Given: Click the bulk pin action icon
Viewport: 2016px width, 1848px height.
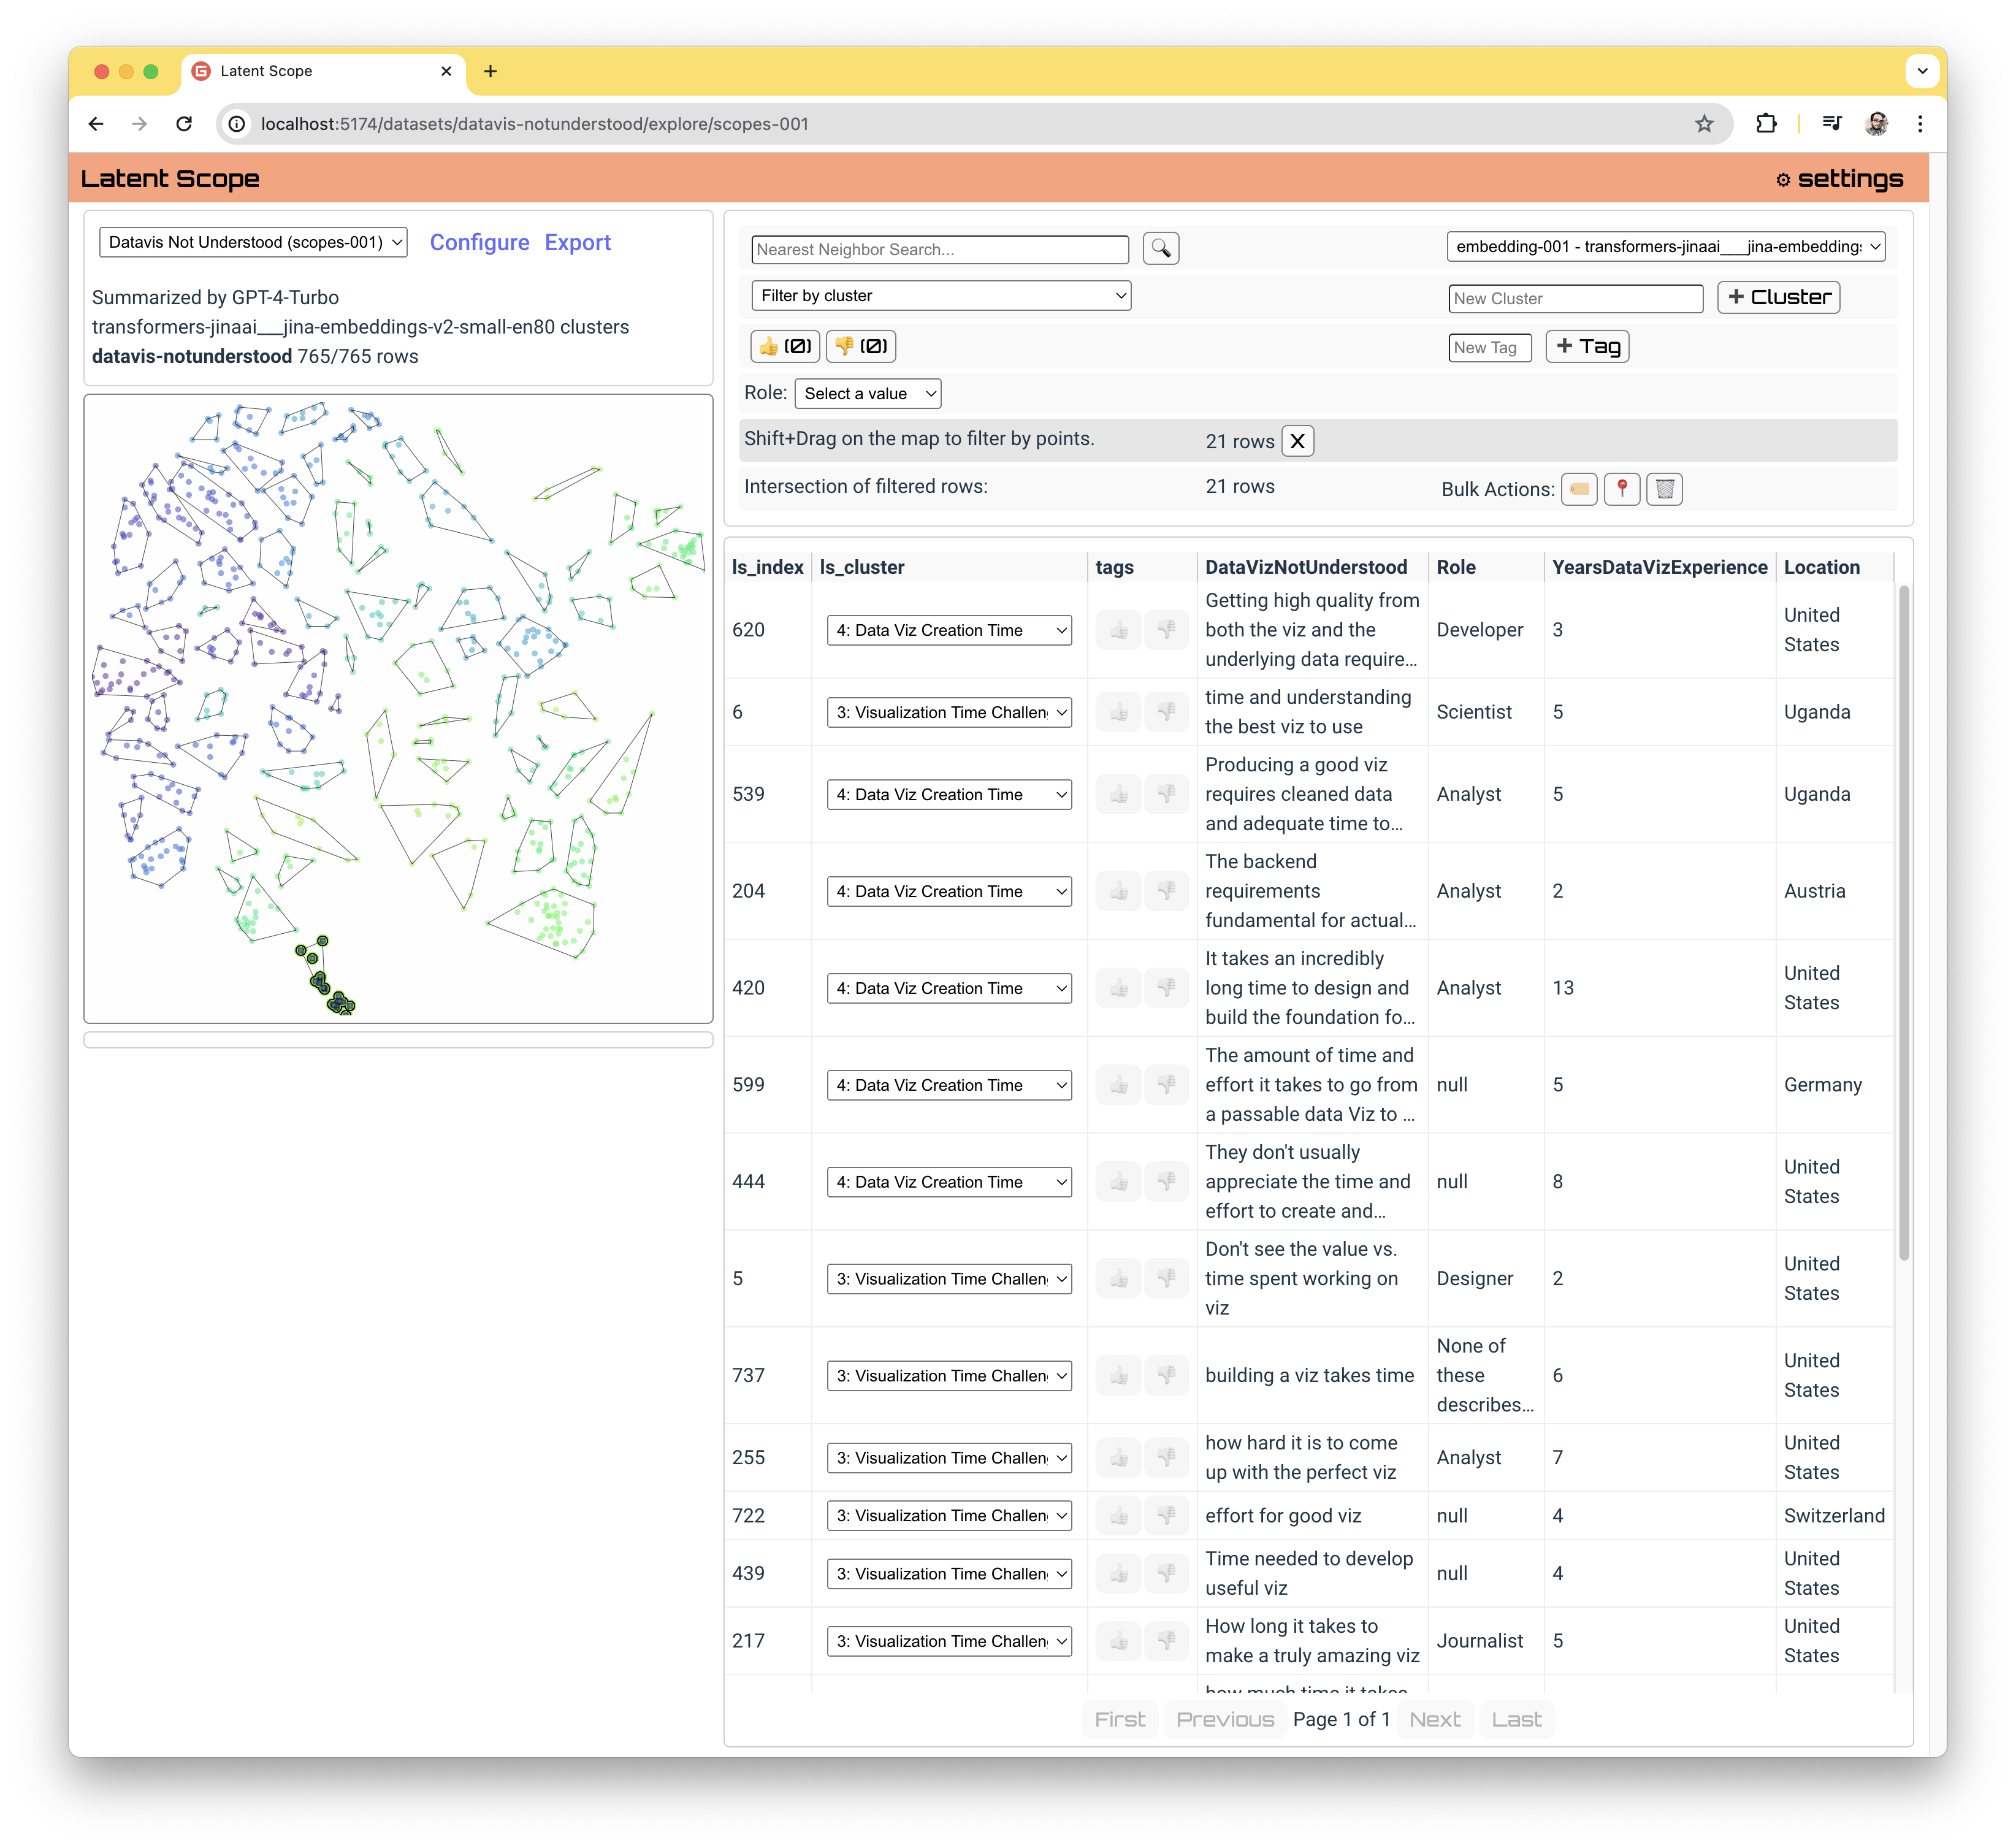Looking at the screenshot, I should click(1622, 489).
